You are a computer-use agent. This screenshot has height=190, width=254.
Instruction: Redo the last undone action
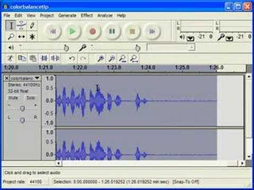click(83, 59)
